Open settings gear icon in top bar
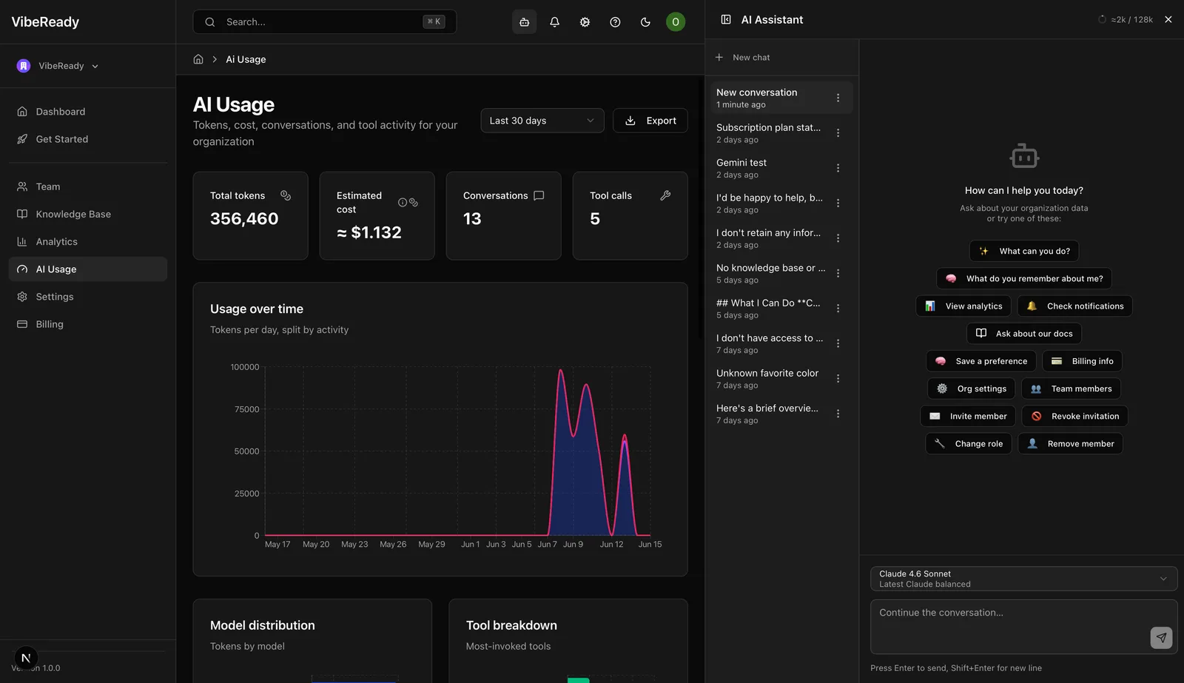 click(x=585, y=22)
